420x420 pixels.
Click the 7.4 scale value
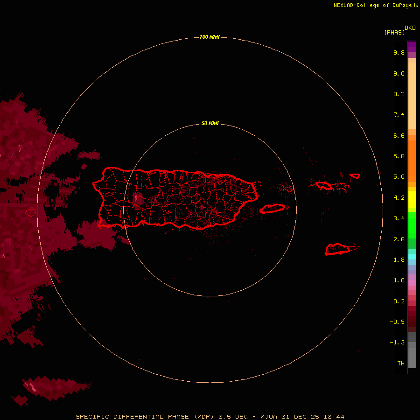click(399, 115)
